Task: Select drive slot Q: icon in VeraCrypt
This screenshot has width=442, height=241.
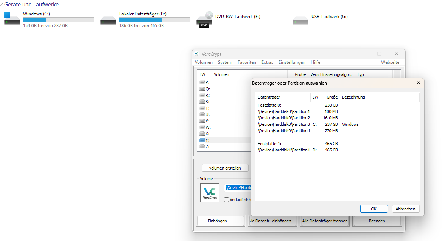Action: click(x=202, y=89)
